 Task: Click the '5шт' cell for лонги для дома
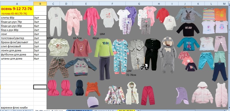pyautogui.click(x=40, y=50)
